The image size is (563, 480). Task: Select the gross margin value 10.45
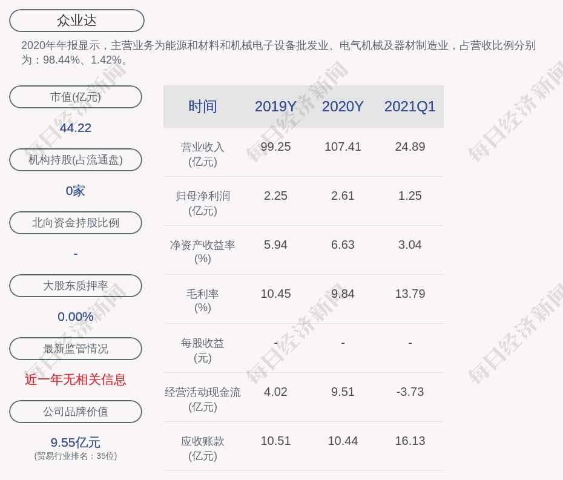tap(275, 294)
